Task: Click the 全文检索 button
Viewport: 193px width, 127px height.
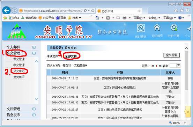Action: 171,55
